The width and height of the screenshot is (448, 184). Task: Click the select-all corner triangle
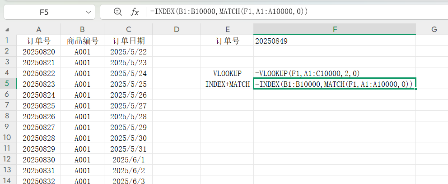coord(8,30)
